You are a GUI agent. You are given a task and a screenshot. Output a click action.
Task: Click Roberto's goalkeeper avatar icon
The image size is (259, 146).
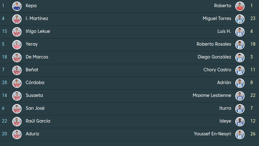click(x=240, y=6)
